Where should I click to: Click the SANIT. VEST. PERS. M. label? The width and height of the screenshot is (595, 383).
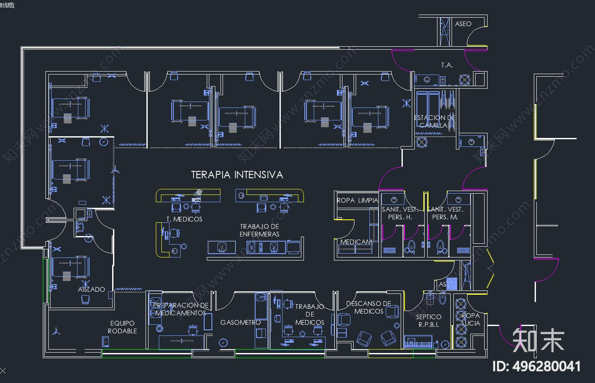point(445,213)
